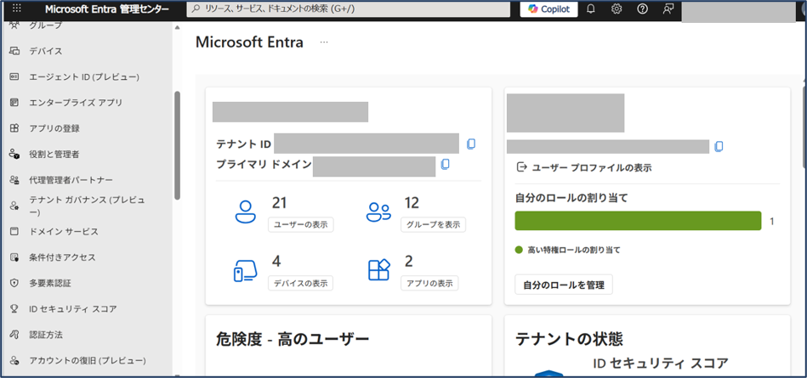This screenshot has height=378, width=807.
Task: Click グループを表示 button
Action: (434, 225)
